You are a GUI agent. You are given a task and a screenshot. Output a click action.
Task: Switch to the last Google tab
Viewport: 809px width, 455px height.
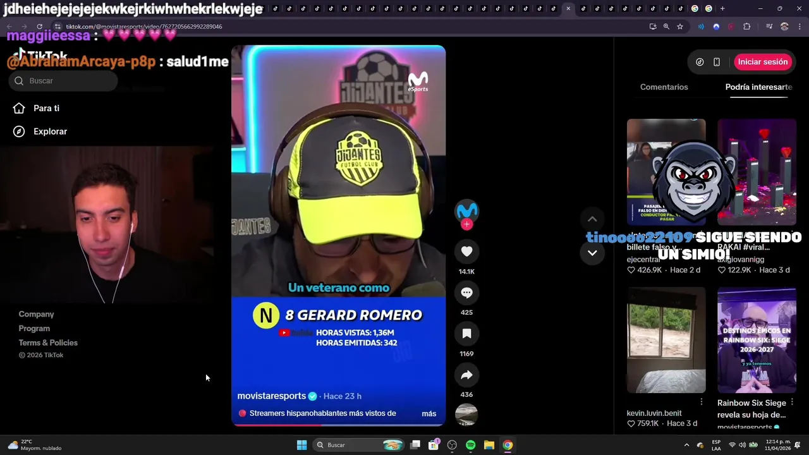(709, 8)
